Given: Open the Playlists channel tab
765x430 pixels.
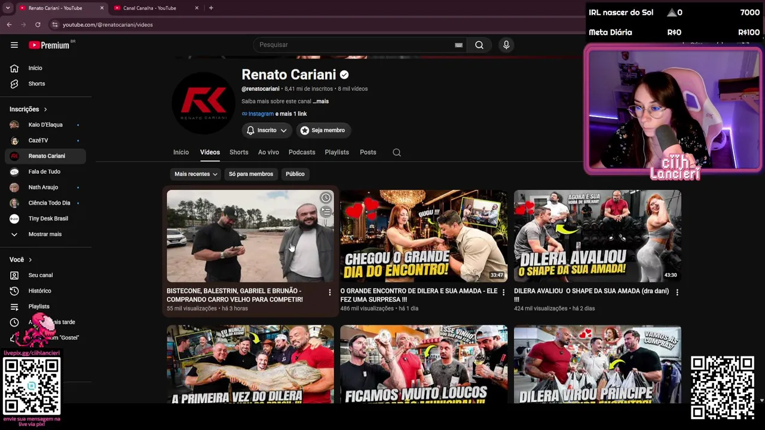Looking at the screenshot, I should (337, 152).
